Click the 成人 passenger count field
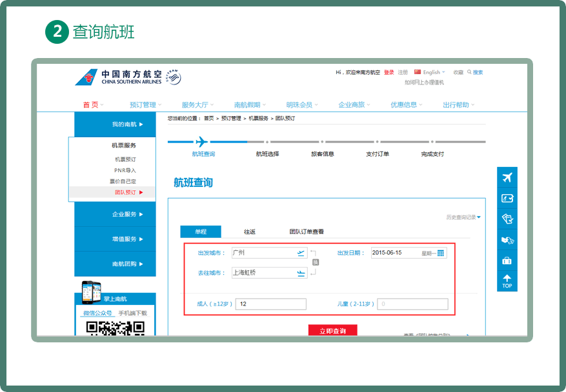 (271, 304)
